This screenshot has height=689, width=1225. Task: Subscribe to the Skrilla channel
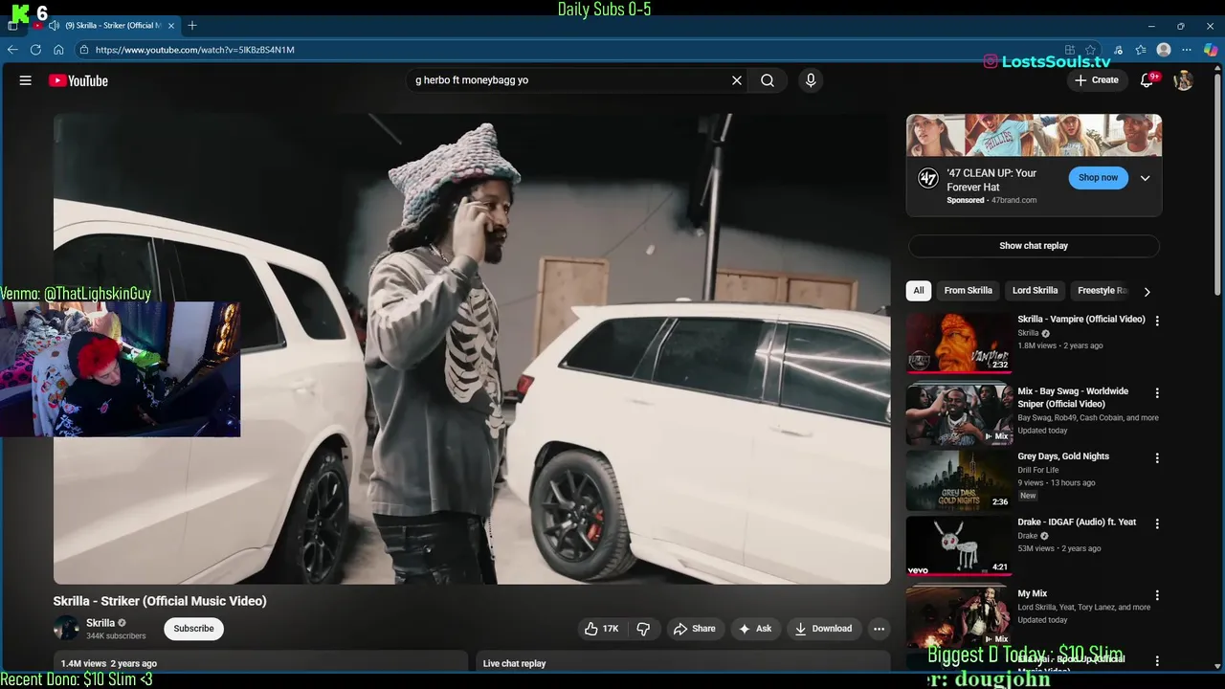(x=193, y=629)
